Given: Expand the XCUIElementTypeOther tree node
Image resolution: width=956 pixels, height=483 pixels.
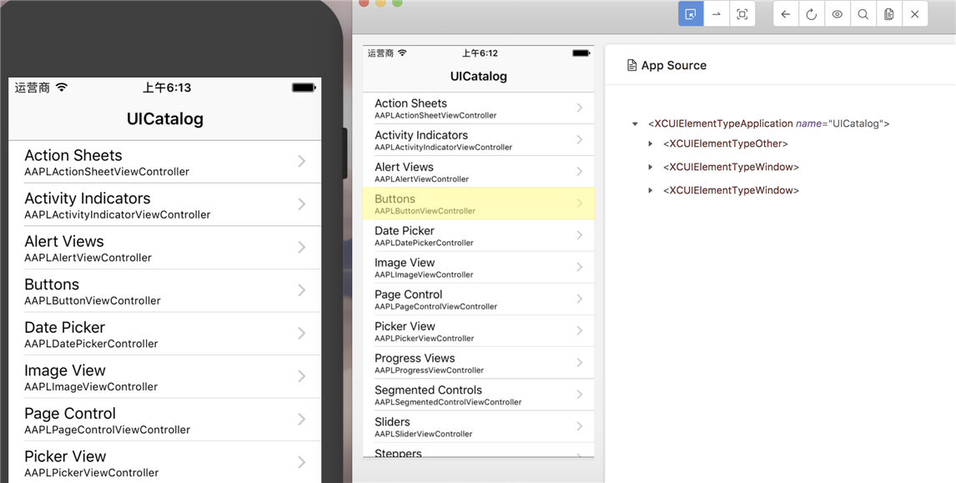Looking at the screenshot, I should [651, 144].
